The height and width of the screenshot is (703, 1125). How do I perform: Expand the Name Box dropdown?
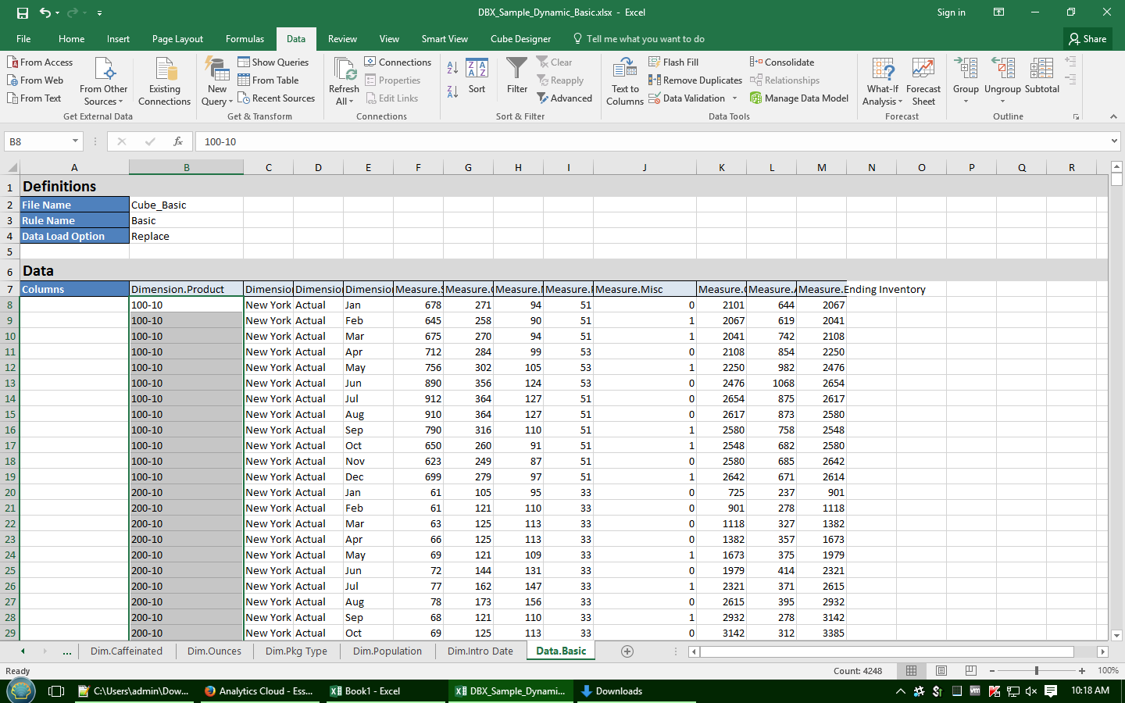pyautogui.click(x=75, y=141)
